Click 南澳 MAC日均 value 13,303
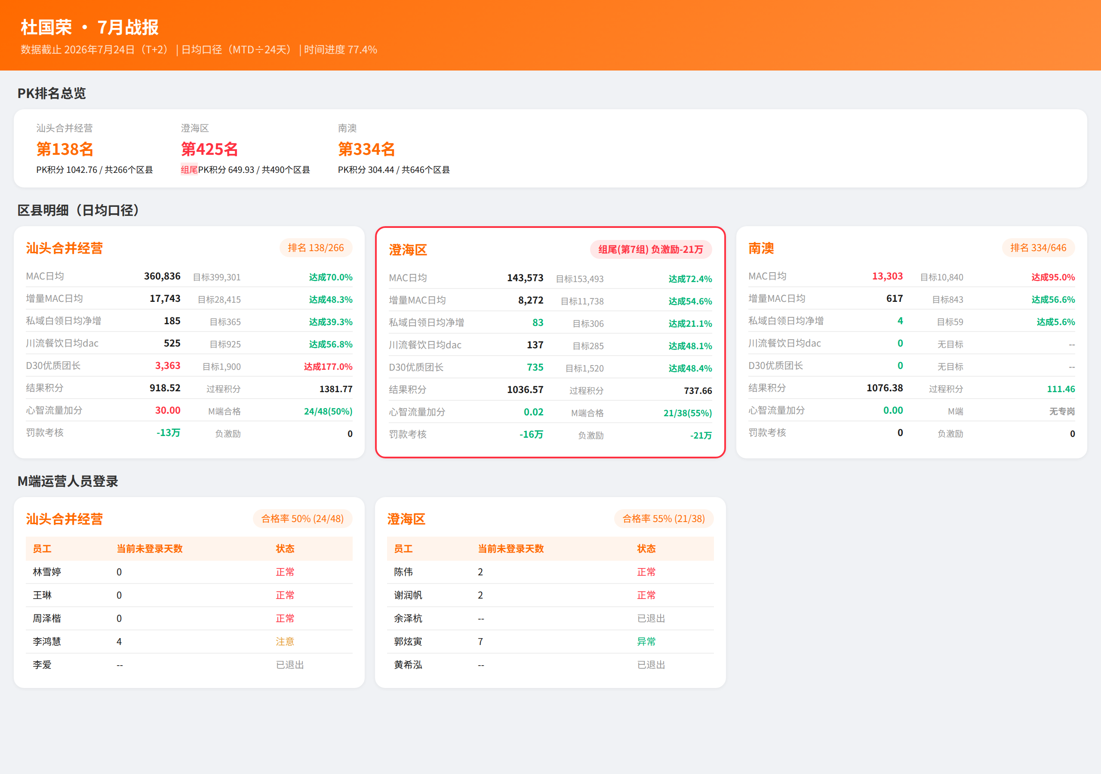The width and height of the screenshot is (1101, 774). pos(887,276)
